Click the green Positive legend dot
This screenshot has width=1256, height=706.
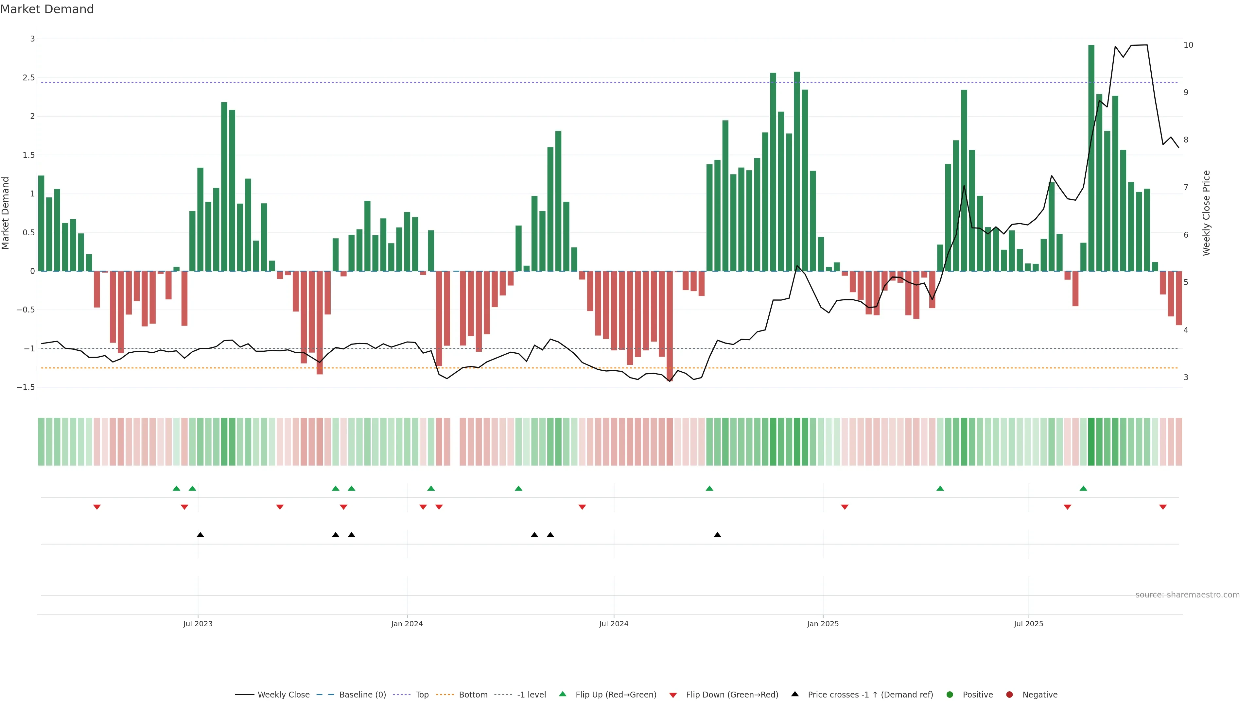click(949, 695)
